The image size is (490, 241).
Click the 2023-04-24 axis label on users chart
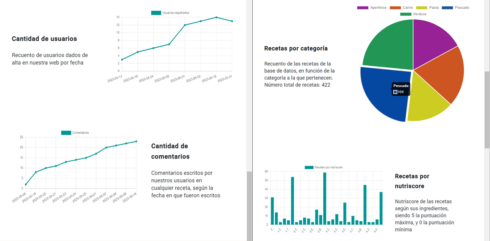[146, 79]
